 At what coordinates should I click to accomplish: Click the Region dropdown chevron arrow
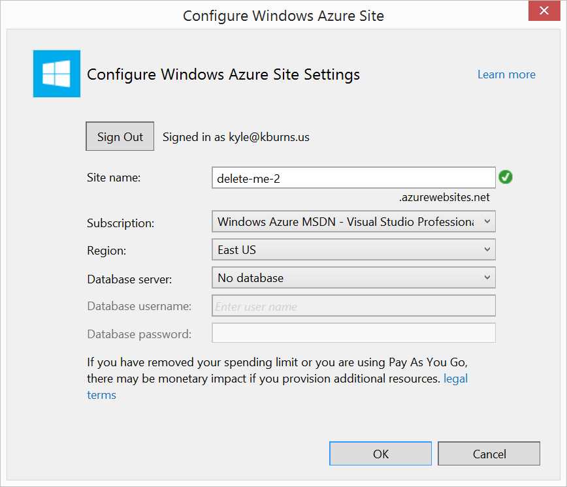(487, 249)
